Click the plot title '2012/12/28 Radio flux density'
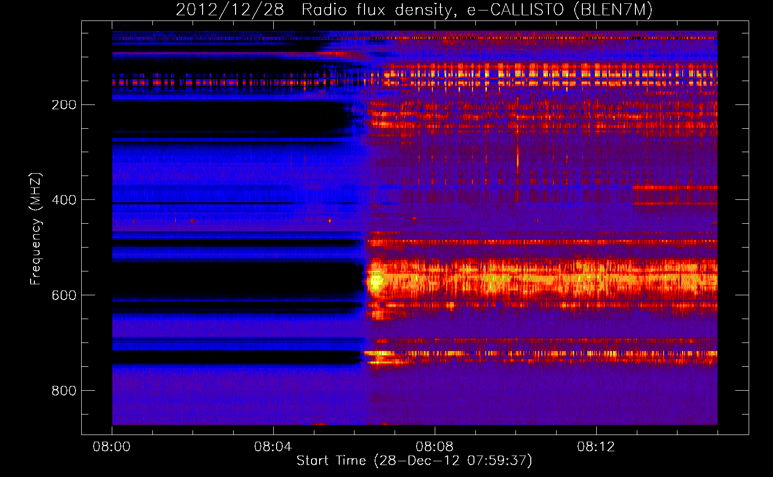773x477 pixels. coord(414,10)
